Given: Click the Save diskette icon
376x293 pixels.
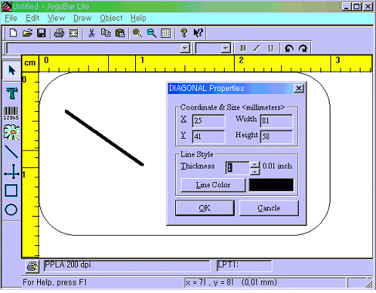Looking at the screenshot, I should (x=41, y=33).
